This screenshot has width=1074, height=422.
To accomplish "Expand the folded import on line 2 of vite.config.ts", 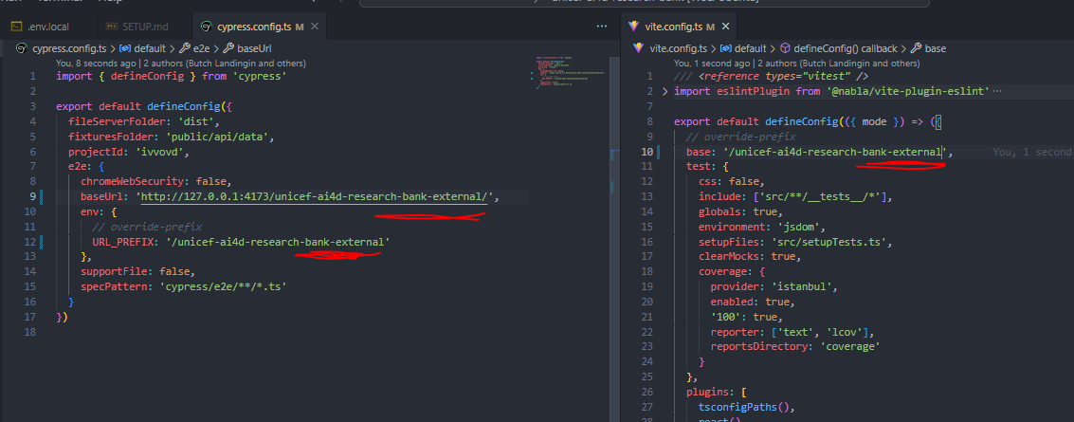I will tap(665, 91).
